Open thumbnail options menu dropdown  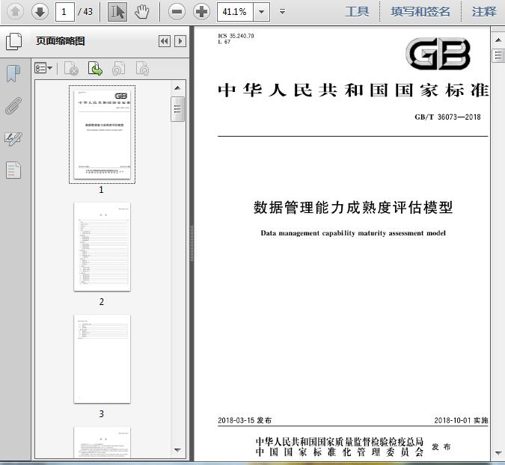43,68
